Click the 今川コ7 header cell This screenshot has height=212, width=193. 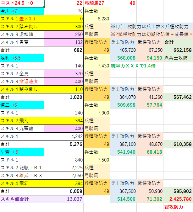click(x=22, y=11)
